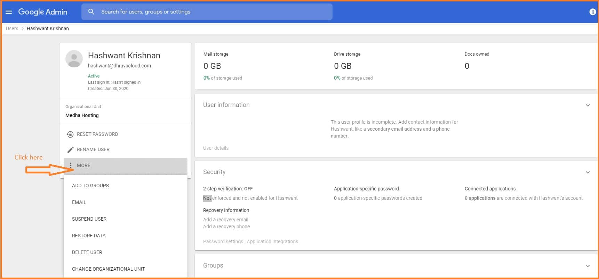Click the user profile photo placeholder
Screen dimensions: 599x279
tap(74, 59)
